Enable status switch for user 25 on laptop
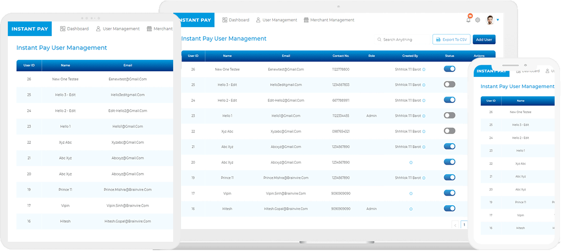561x251 pixels. 449,84
